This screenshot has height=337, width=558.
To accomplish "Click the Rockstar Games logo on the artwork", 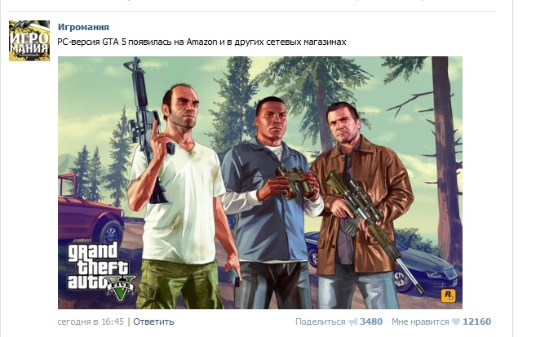I will [x=448, y=295].
